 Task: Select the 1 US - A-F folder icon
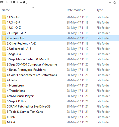click(x=4, y=17)
